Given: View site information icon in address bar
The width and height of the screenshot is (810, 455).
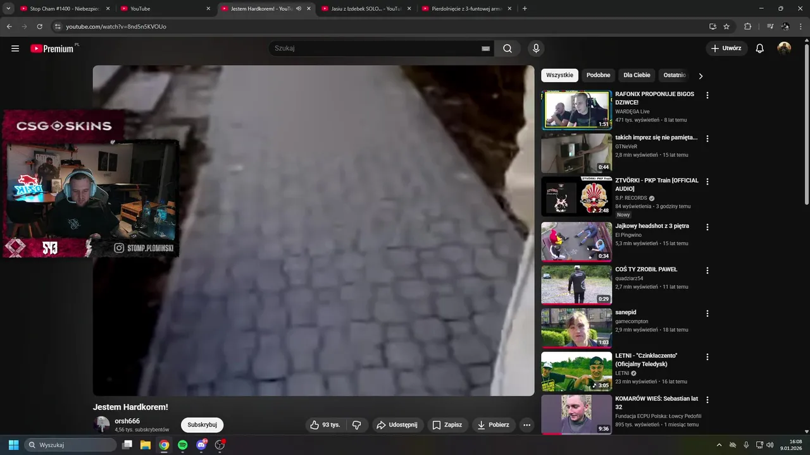Looking at the screenshot, I should click(x=57, y=27).
